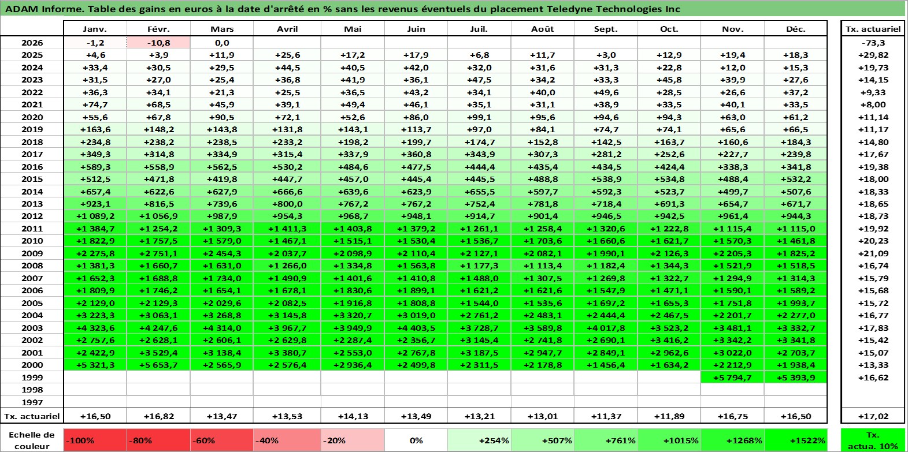Click the Echelle de couleur label
The image size is (908, 452).
[x=32, y=440]
